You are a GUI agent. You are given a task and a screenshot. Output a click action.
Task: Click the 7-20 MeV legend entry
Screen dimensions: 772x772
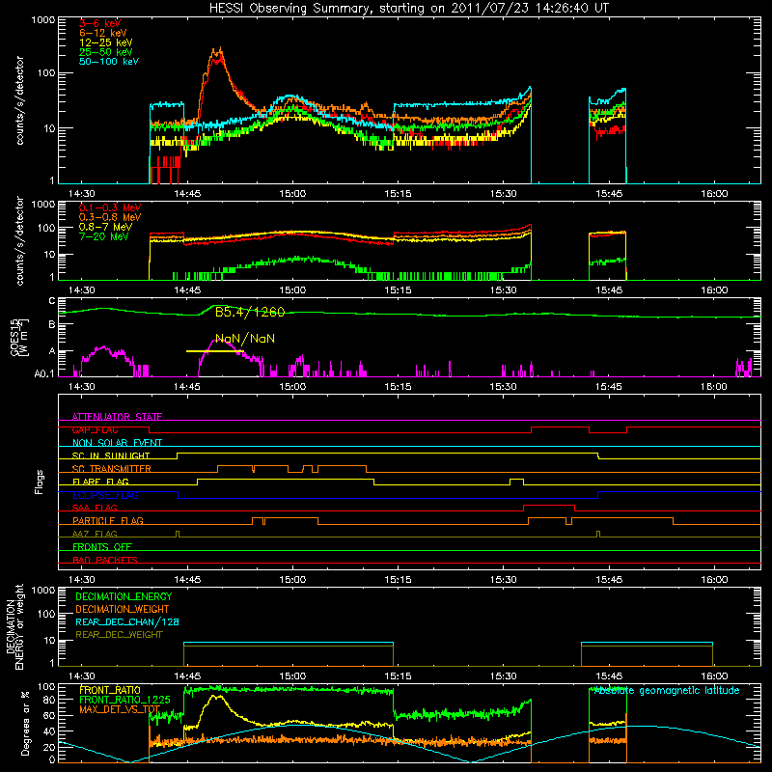coord(104,236)
